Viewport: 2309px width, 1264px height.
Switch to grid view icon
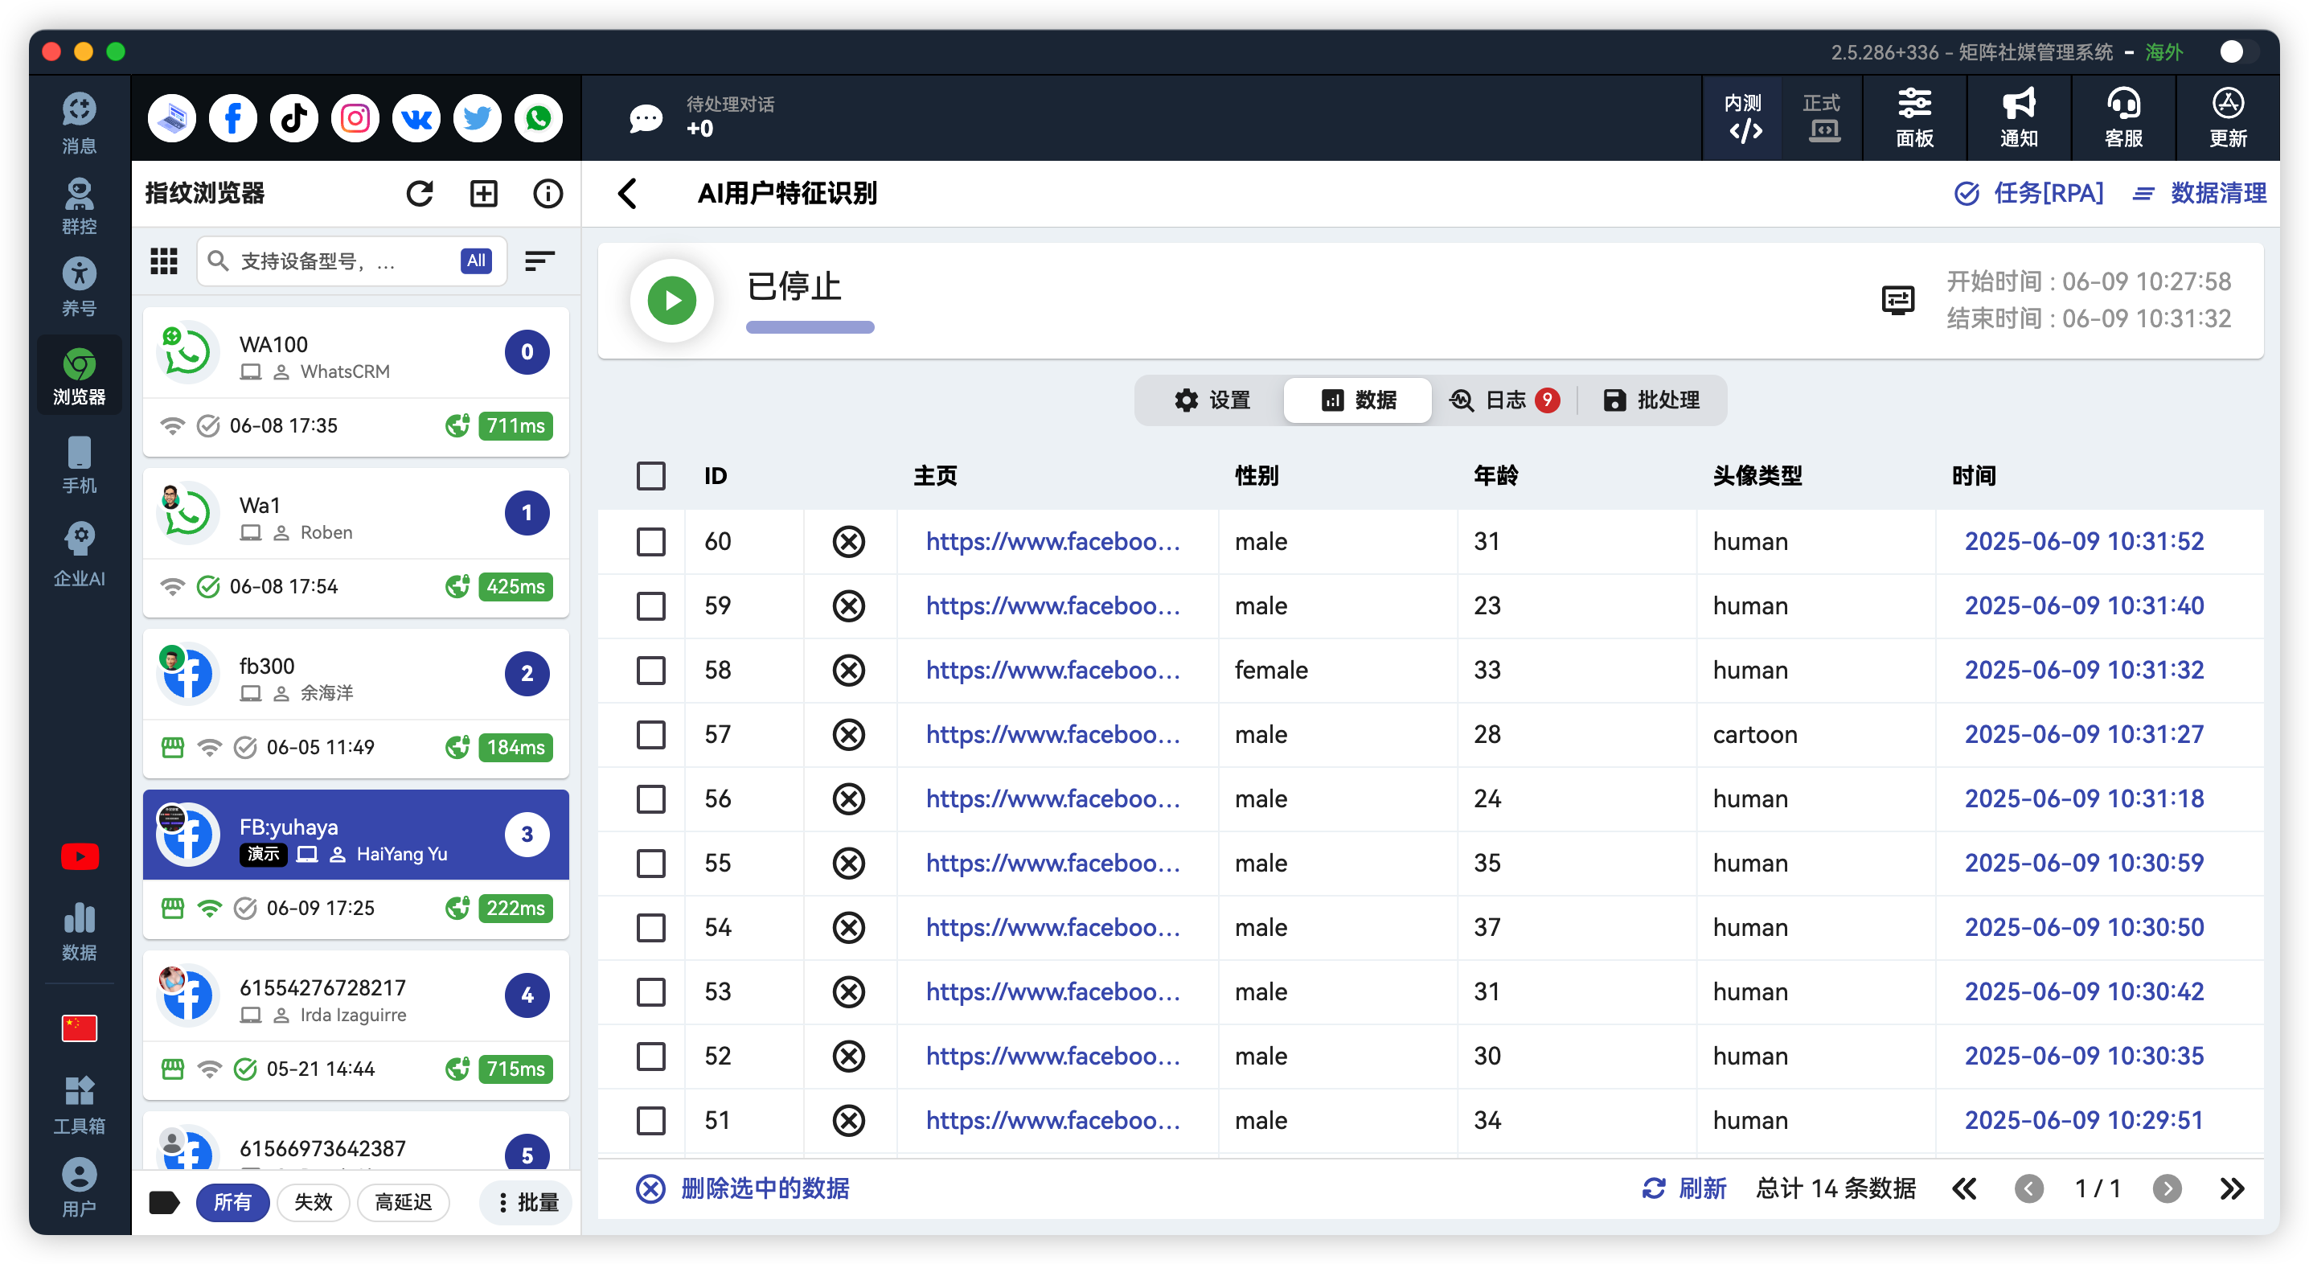pyautogui.click(x=164, y=261)
